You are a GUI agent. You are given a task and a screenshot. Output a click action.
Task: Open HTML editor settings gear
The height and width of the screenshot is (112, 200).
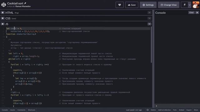coord(2,12)
